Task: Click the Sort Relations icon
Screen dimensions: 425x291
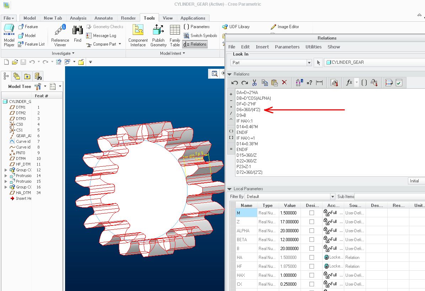Action: [x=389, y=83]
